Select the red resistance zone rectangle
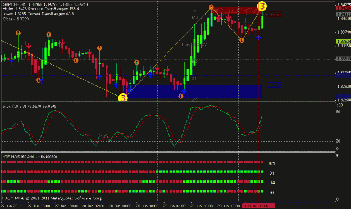 (236, 11)
